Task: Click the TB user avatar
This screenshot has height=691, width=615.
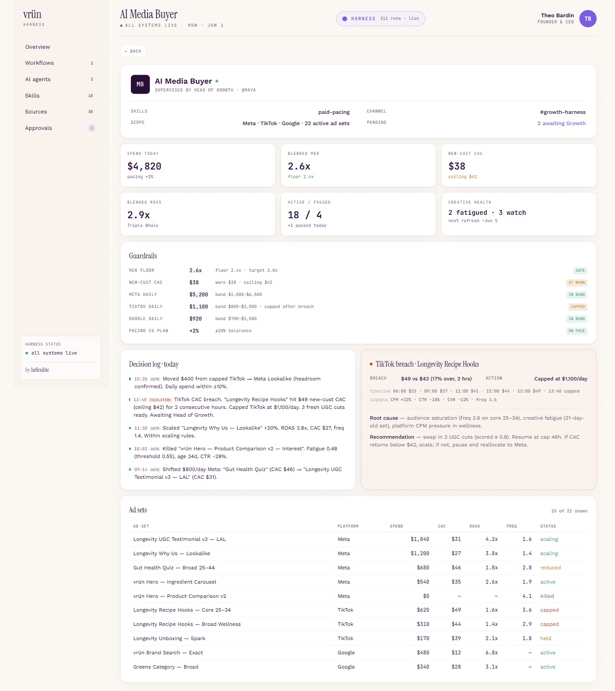Action: click(587, 19)
